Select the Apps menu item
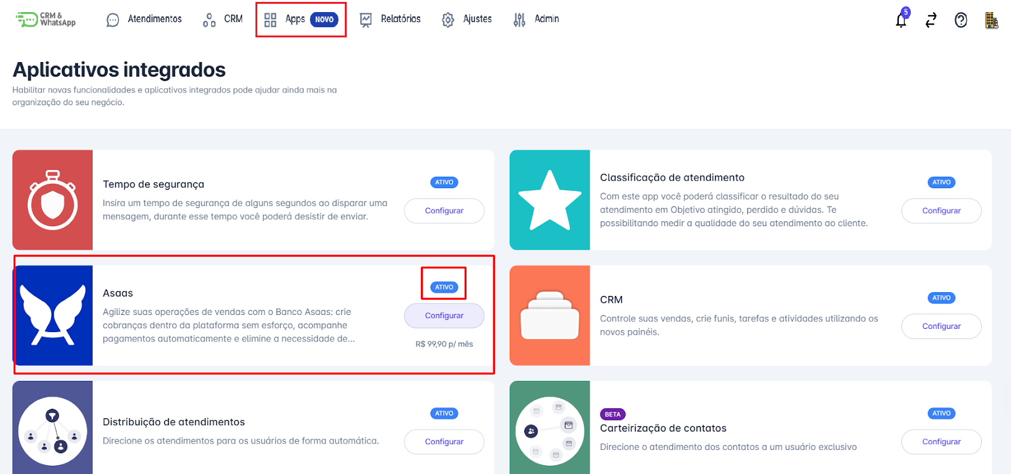 (x=300, y=20)
